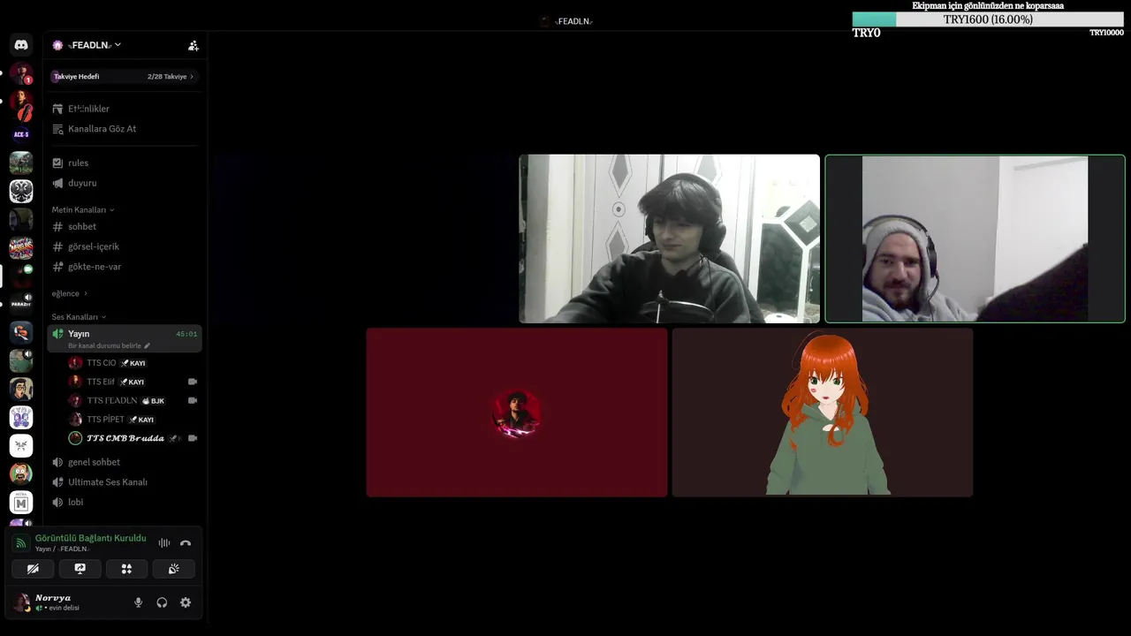Focus red avatar participant tile
The image size is (1131, 636).
(x=517, y=413)
